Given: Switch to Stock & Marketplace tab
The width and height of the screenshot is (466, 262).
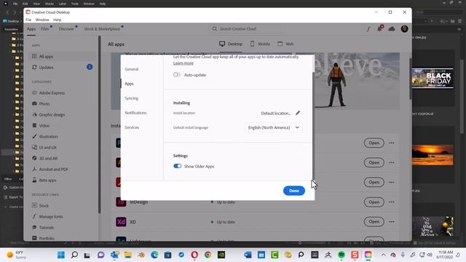Looking at the screenshot, I should 102,29.
